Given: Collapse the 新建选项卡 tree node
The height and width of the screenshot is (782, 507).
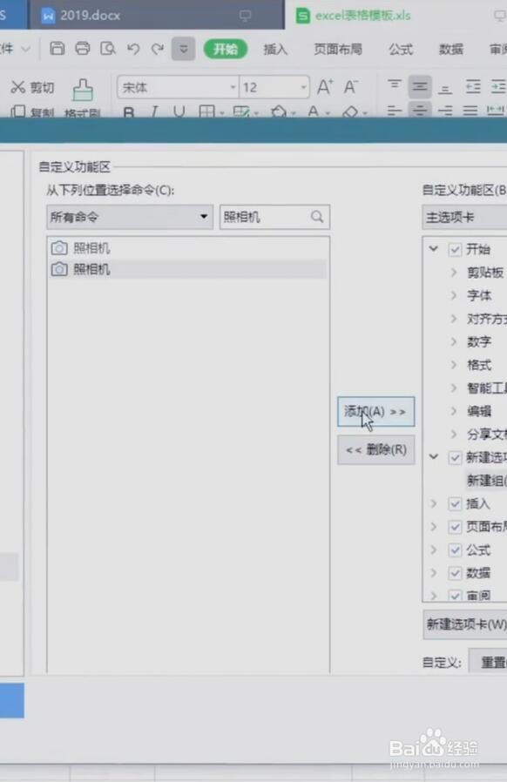Looking at the screenshot, I should coord(434,456).
